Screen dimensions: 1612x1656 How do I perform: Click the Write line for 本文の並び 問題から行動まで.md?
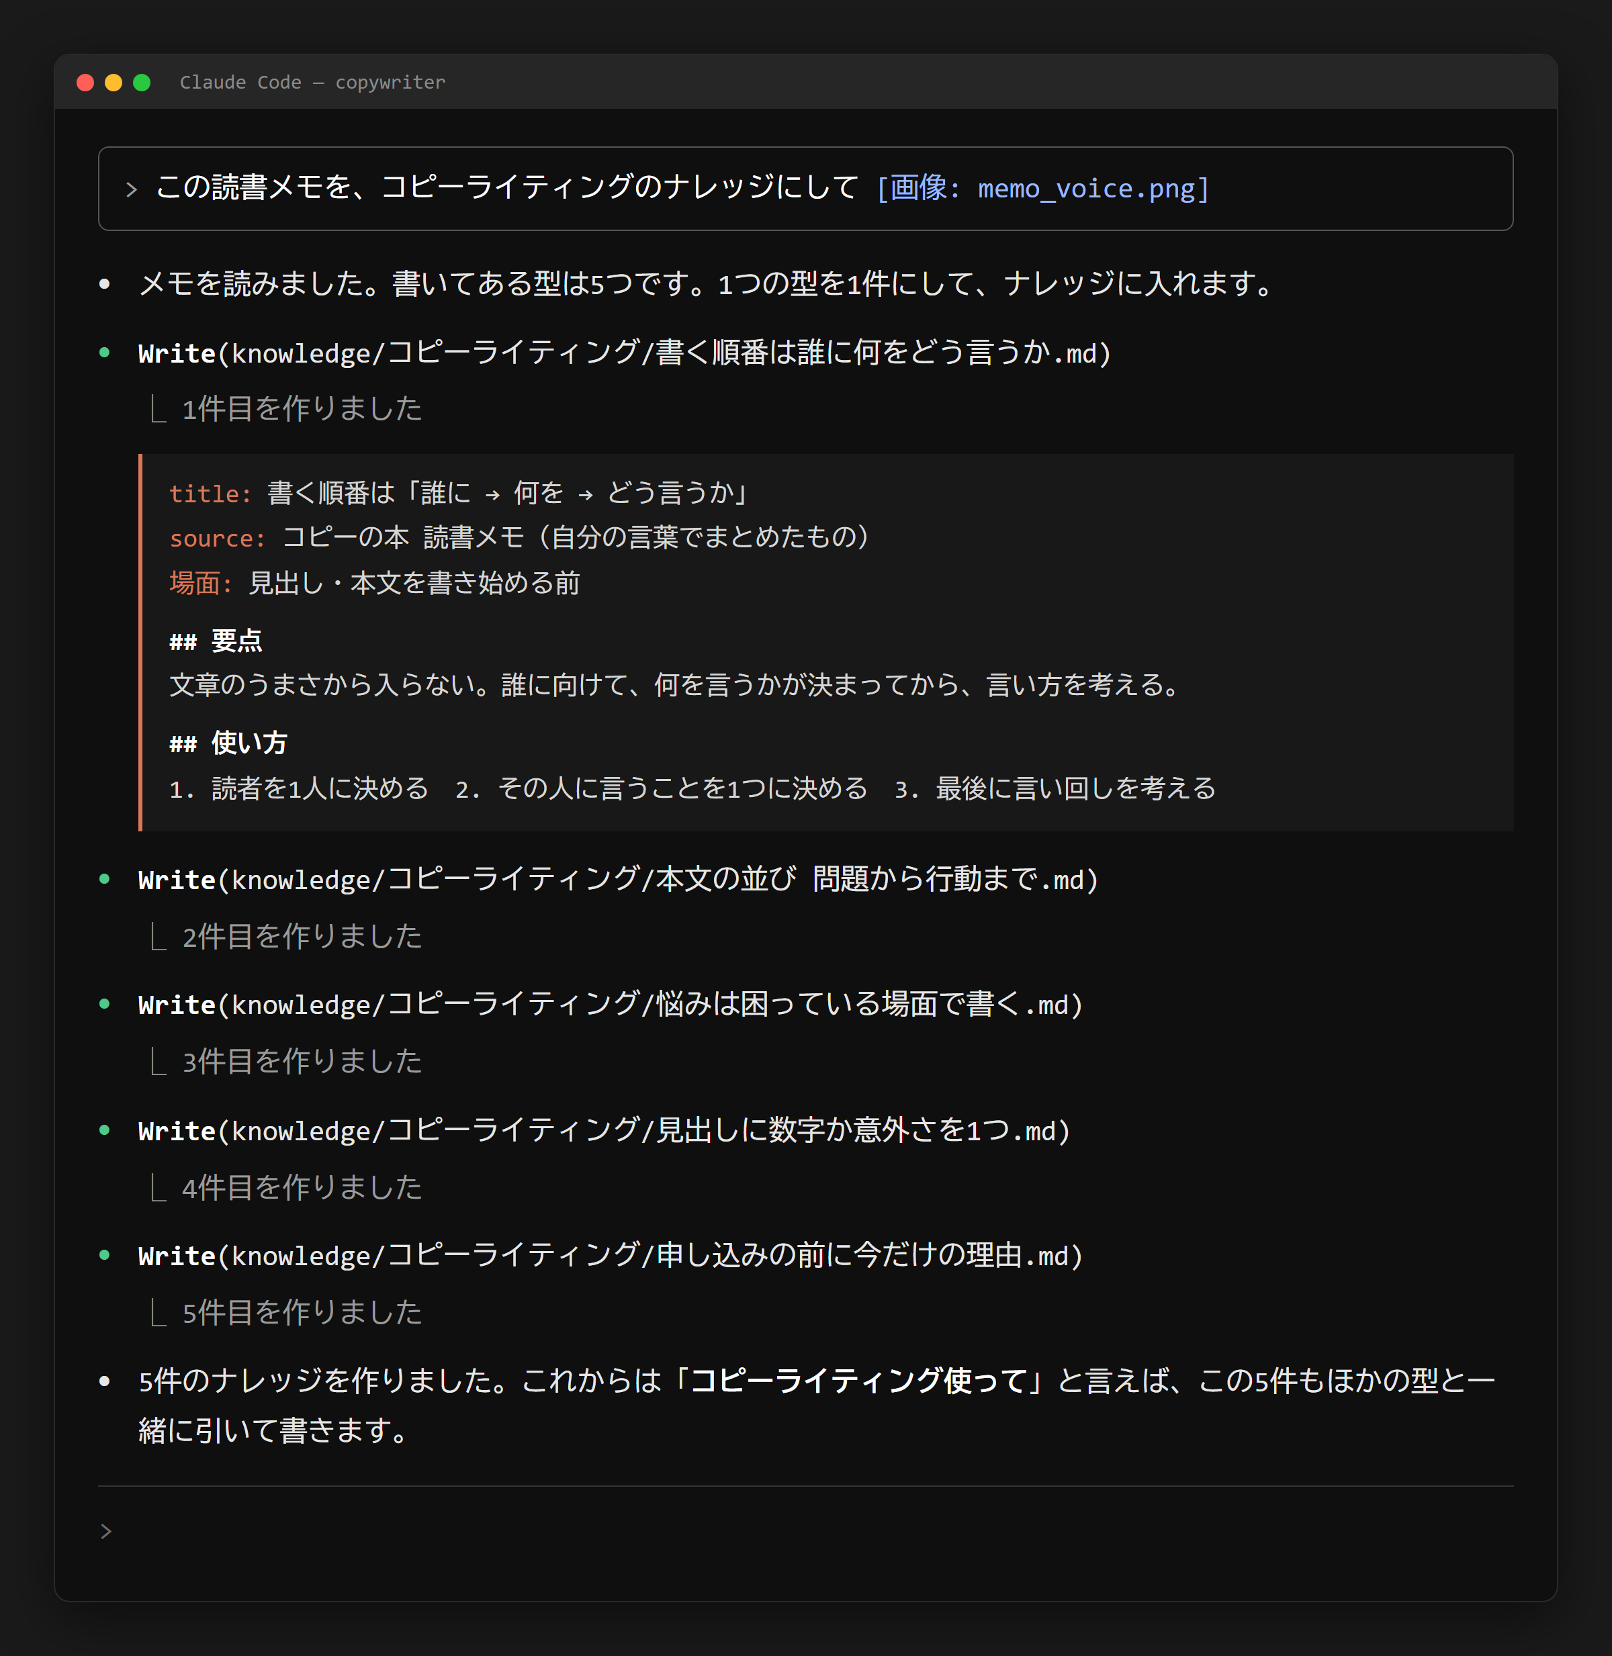(618, 879)
